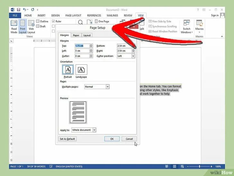
Task: Click ENGLISH (UNITED STATES) language indicator
Action: [69, 166]
